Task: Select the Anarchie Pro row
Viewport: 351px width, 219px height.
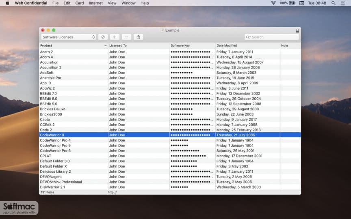Action: coord(170,78)
